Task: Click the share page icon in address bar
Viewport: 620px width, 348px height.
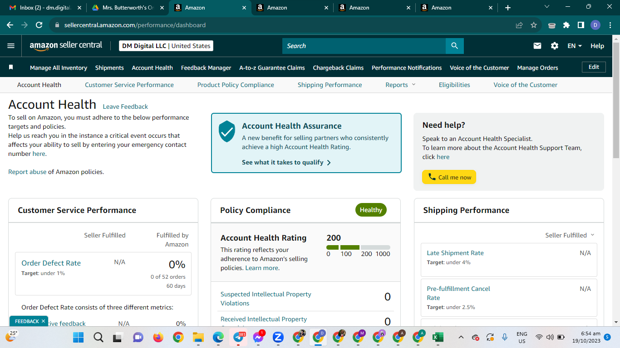Action: point(519,25)
